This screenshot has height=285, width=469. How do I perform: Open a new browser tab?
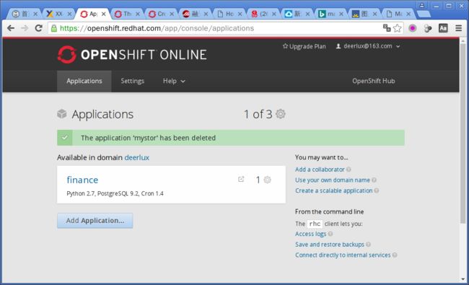tap(424, 14)
